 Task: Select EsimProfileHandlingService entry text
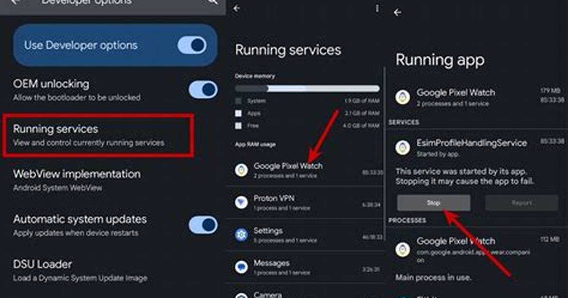472,143
